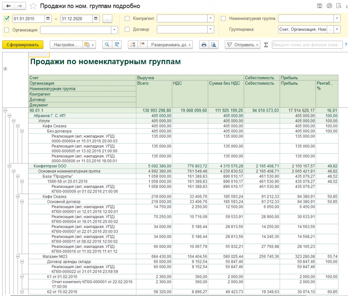This screenshot has width=348, height=296.
Task: Collapse the 90.01.1 account row
Action: click(x=5, y=110)
